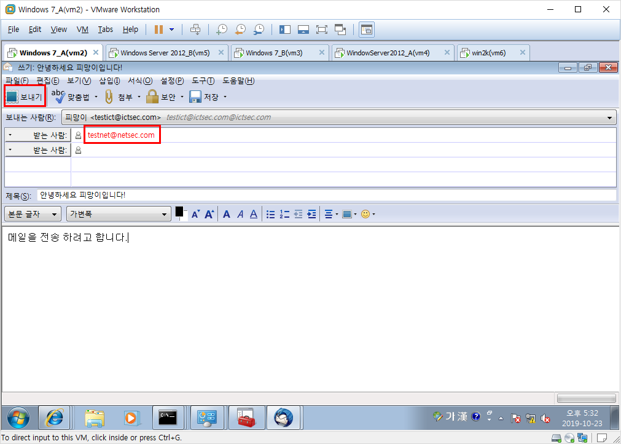Open the text alignment options
The height and width of the screenshot is (444, 621).
330,214
